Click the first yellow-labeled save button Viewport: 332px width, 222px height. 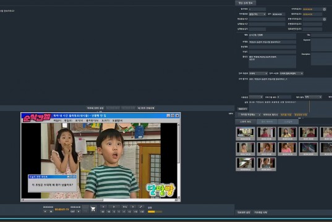(286, 115)
